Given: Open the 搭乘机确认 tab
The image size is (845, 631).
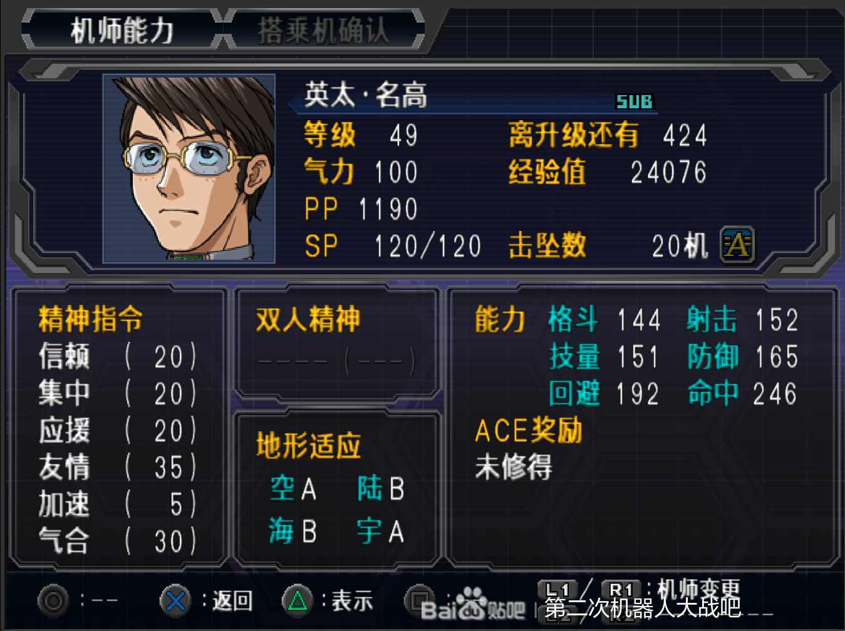Looking at the screenshot, I should (x=324, y=29).
